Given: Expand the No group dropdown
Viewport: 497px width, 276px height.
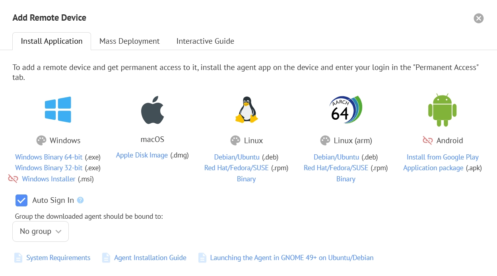Looking at the screenshot, I should pos(41,231).
